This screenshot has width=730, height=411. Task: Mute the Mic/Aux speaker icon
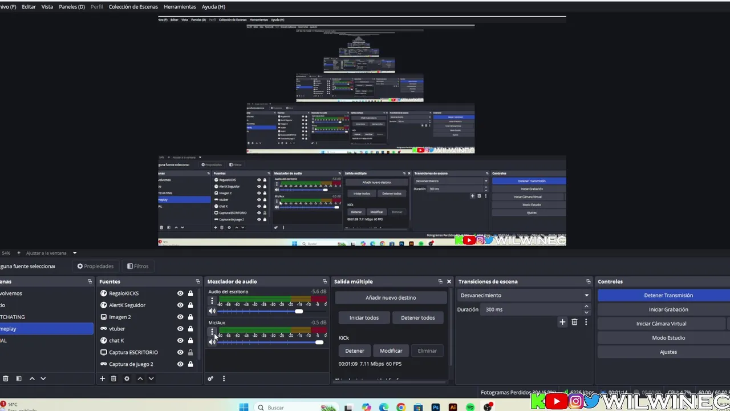pyautogui.click(x=212, y=342)
